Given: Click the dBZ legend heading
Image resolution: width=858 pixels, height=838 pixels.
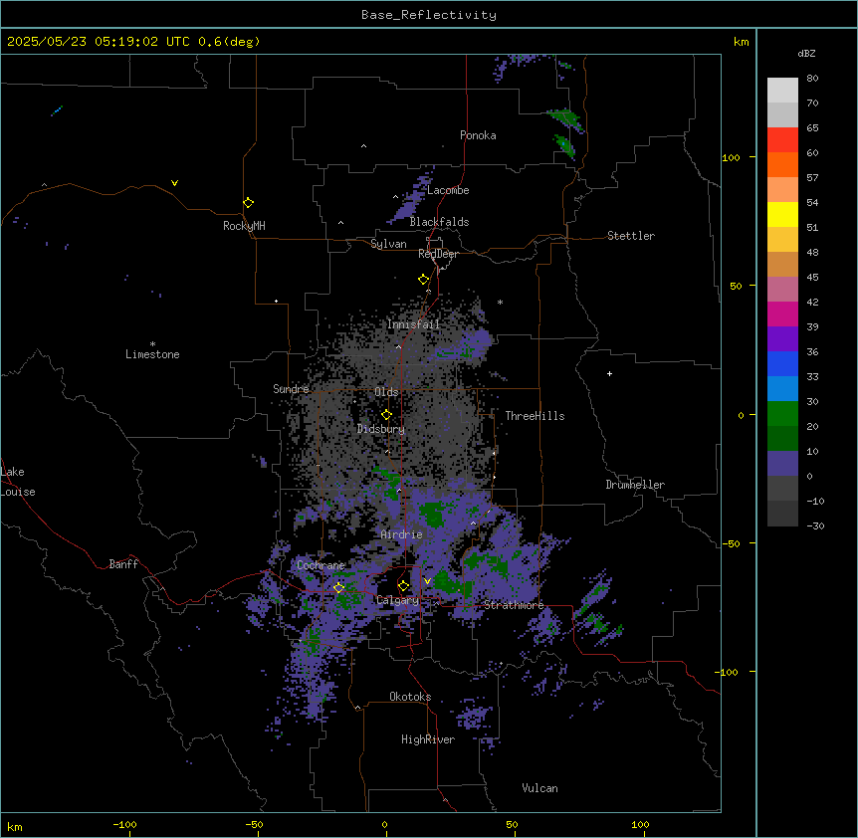Looking at the screenshot, I should pos(806,53).
